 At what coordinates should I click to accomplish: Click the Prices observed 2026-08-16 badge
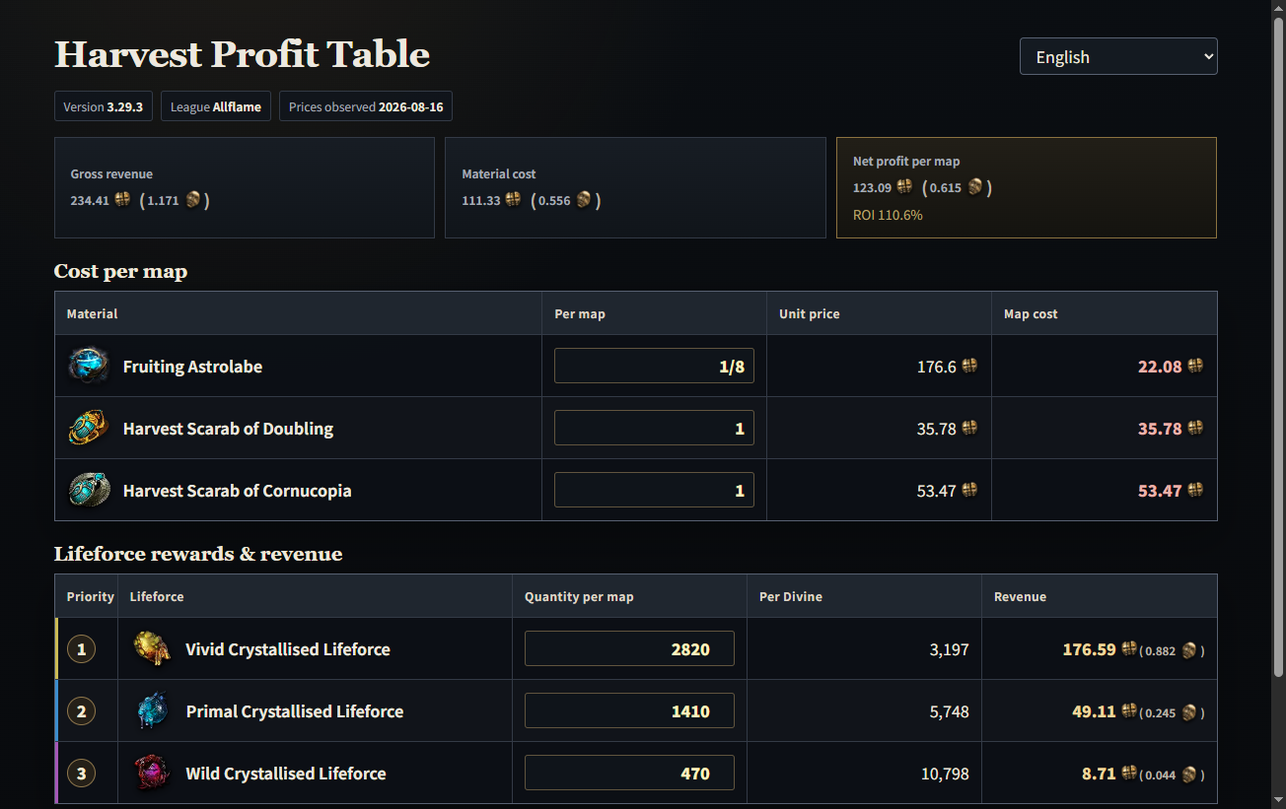tap(366, 106)
